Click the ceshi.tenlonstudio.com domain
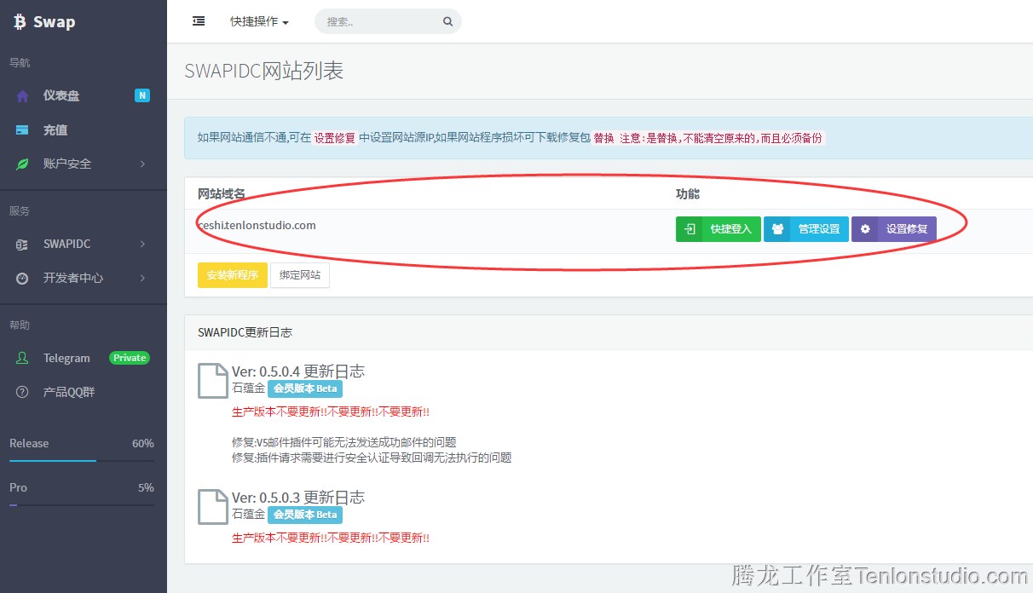1033x593 pixels. point(257,226)
